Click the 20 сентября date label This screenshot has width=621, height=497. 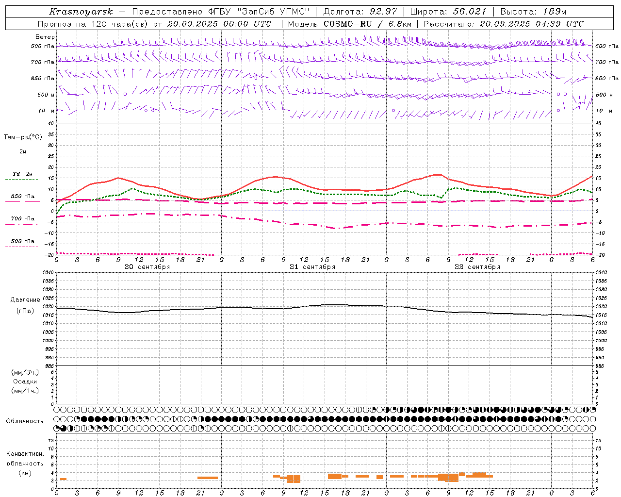pyautogui.click(x=147, y=267)
